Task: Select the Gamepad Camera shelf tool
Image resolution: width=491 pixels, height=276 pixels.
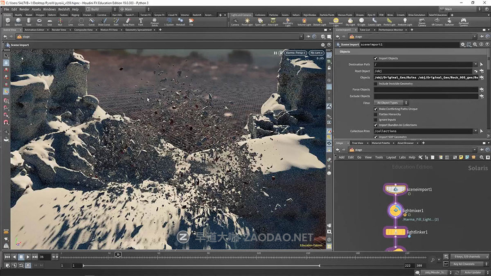Action: 463,22
